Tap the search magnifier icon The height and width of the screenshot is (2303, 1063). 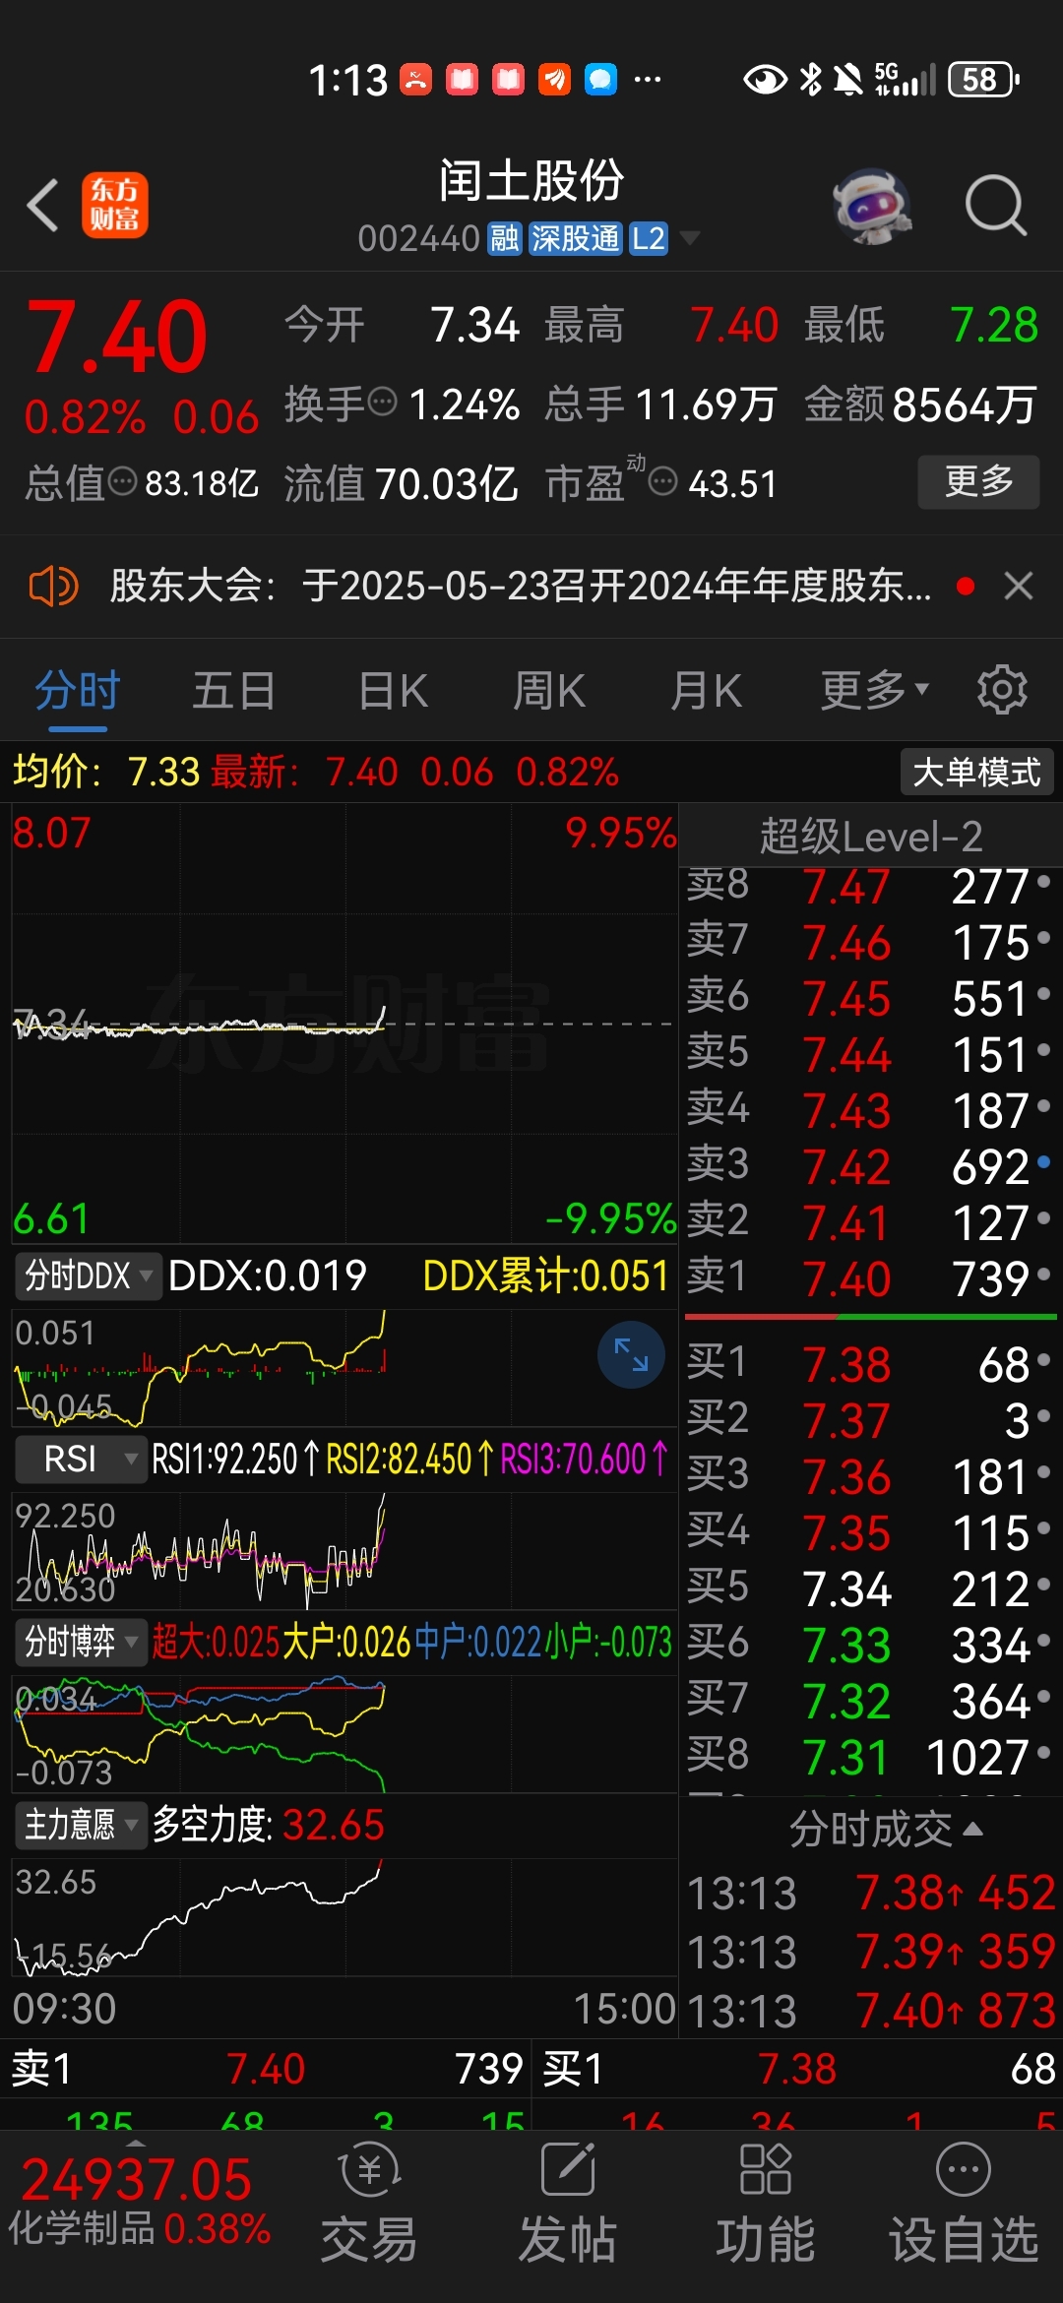tap(996, 206)
